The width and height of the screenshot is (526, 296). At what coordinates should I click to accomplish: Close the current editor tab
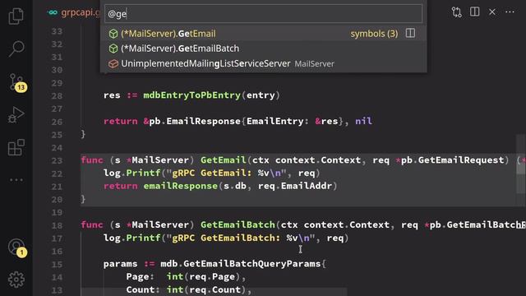click(x=492, y=12)
